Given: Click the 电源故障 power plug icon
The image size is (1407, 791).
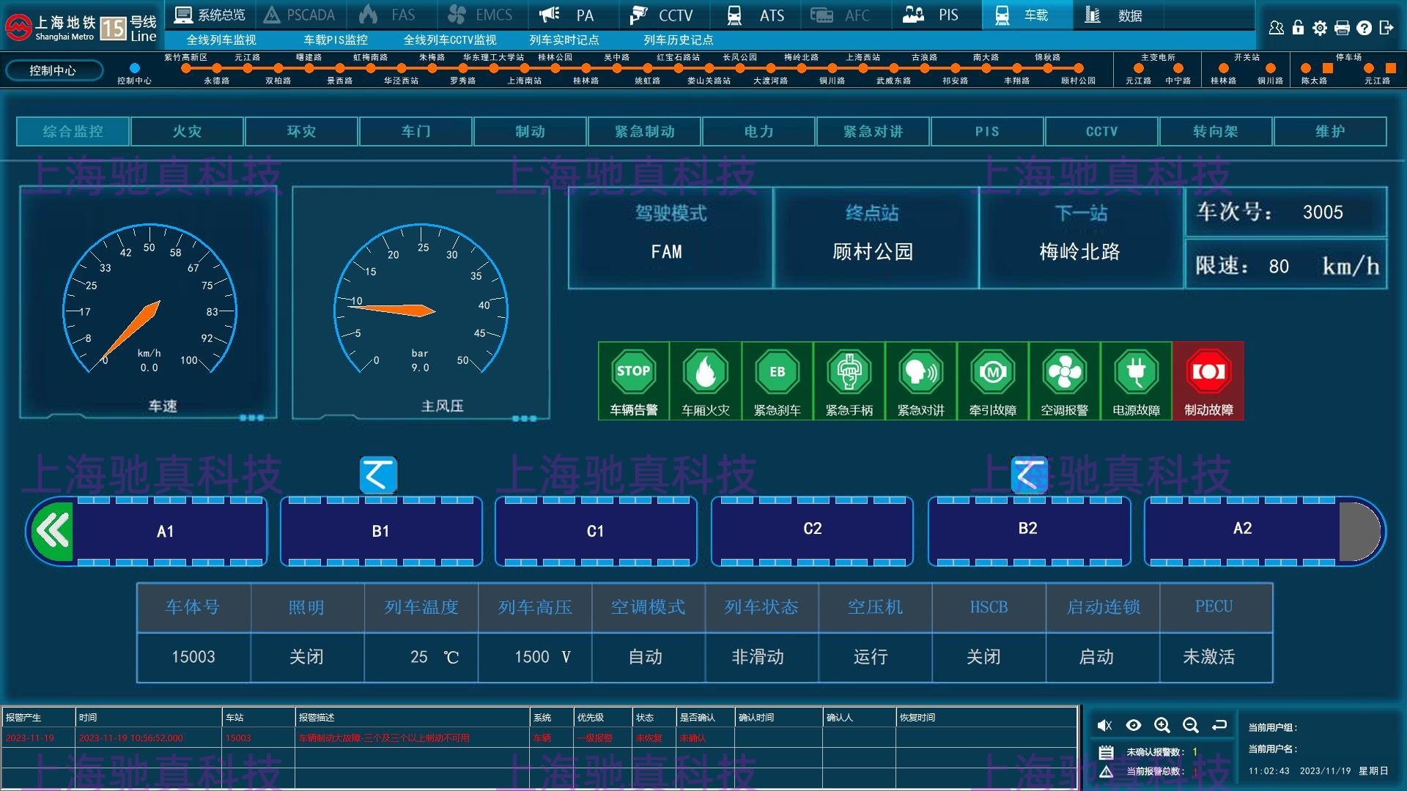Looking at the screenshot, I should pos(1136,373).
